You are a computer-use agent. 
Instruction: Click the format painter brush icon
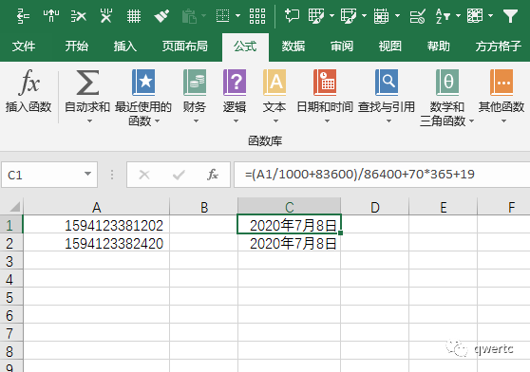point(161,16)
